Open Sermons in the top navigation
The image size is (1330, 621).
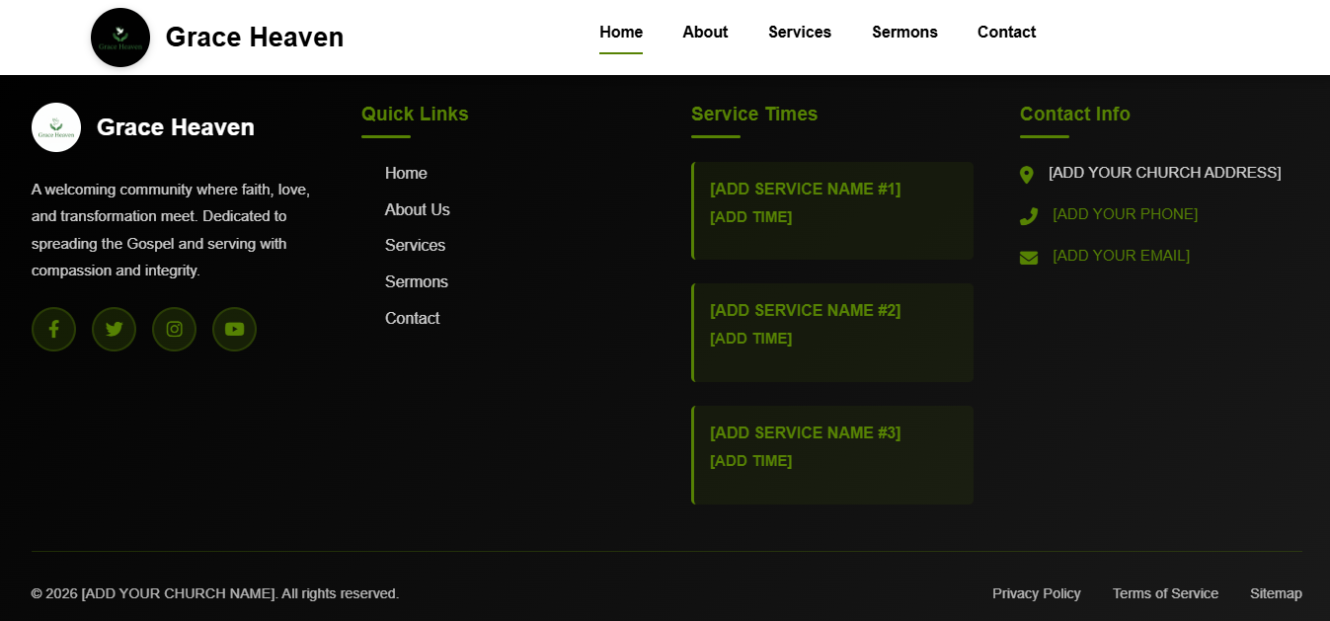coord(904,32)
